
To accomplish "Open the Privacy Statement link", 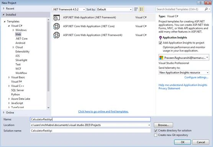I will (169, 89).
